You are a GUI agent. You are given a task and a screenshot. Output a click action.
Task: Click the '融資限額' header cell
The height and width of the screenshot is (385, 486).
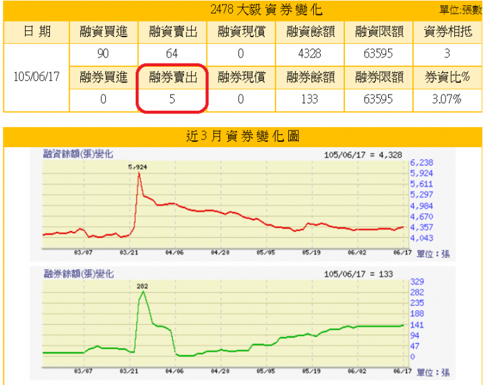[379, 32]
